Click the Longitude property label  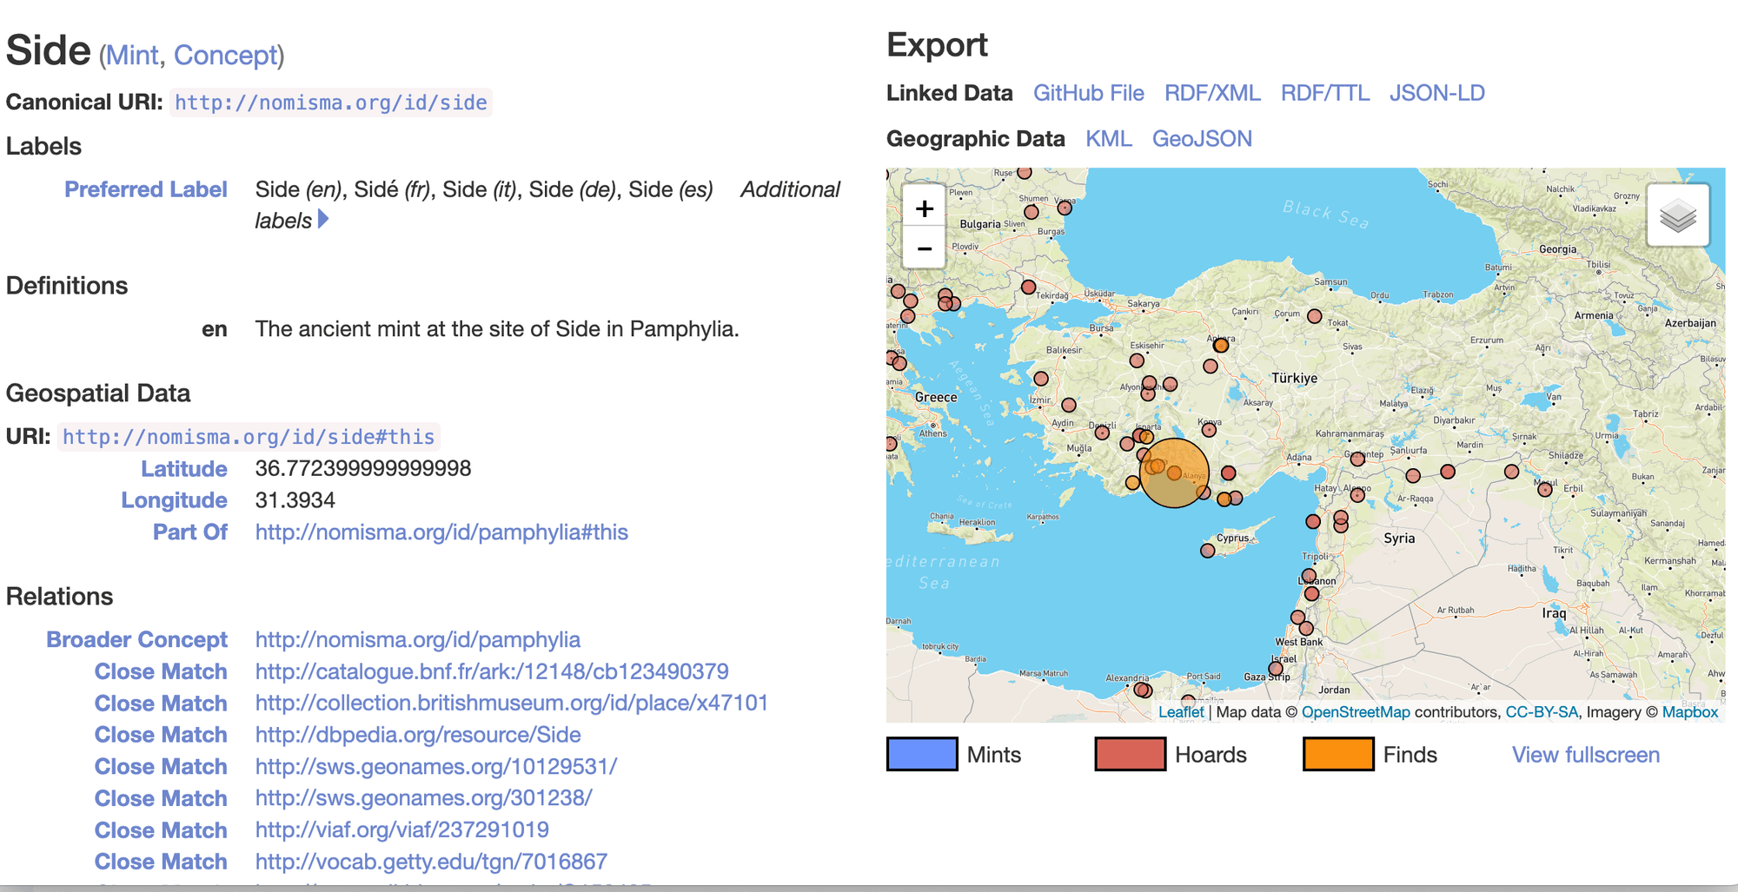click(x=174, y=500)
